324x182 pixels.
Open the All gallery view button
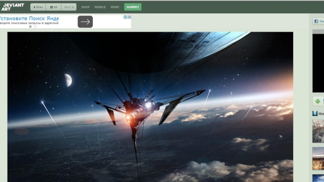(x=53, y=7)
